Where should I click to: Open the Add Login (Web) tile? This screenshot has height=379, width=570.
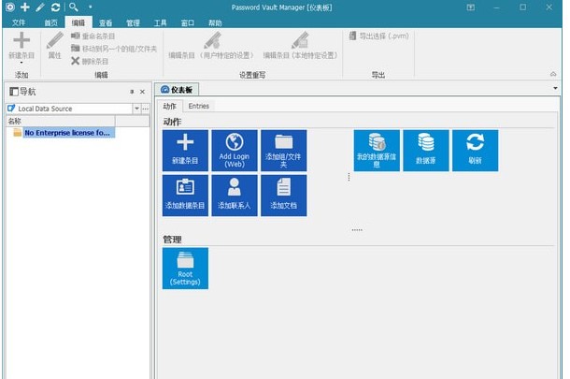(x=234, y=150)
